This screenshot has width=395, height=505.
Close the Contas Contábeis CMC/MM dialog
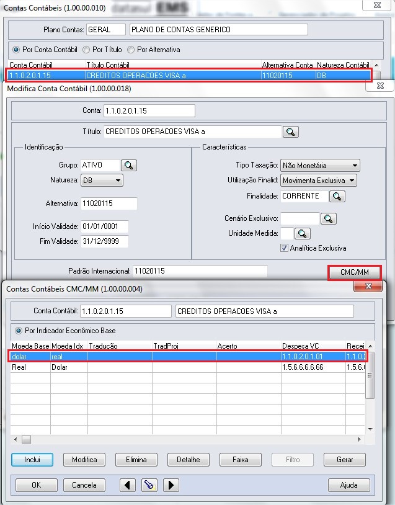(x=368, y=286)
